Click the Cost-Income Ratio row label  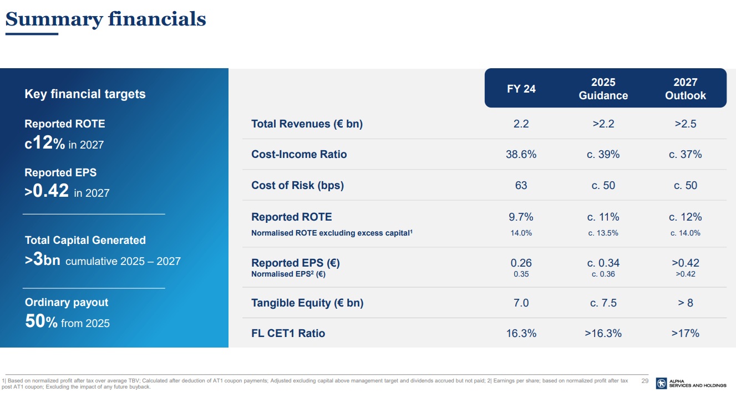299,155
